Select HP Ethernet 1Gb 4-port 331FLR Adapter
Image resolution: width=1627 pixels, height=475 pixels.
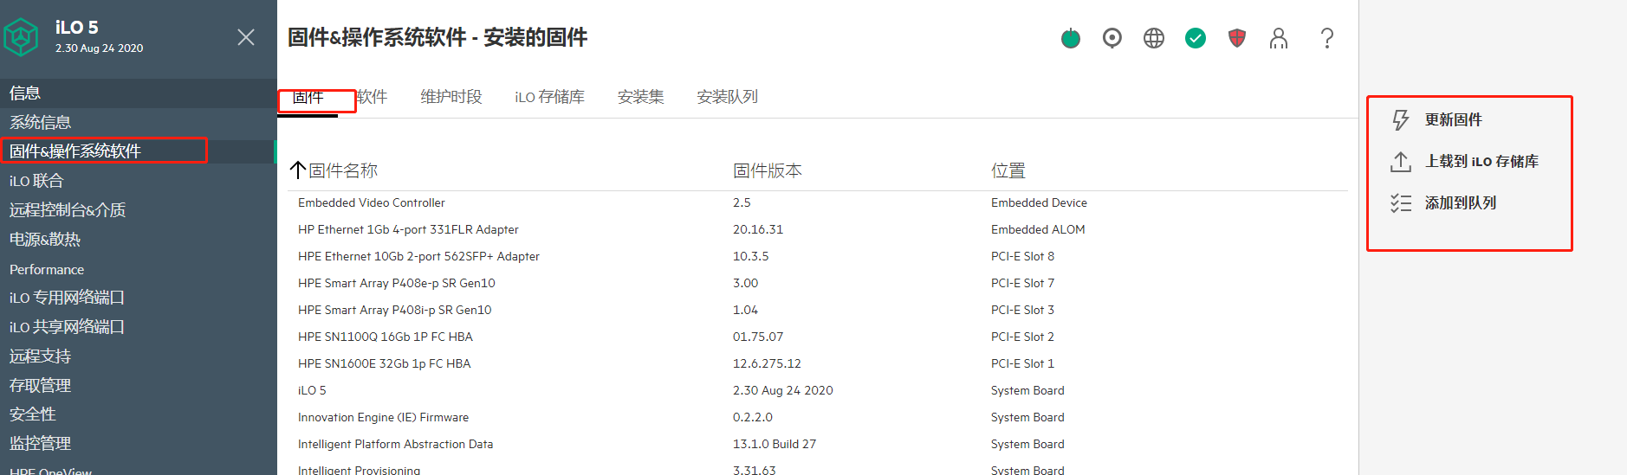(x=408, y=229)
